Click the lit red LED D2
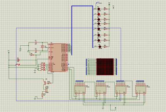This screenshot has height=112, width=166. point(99,14)
